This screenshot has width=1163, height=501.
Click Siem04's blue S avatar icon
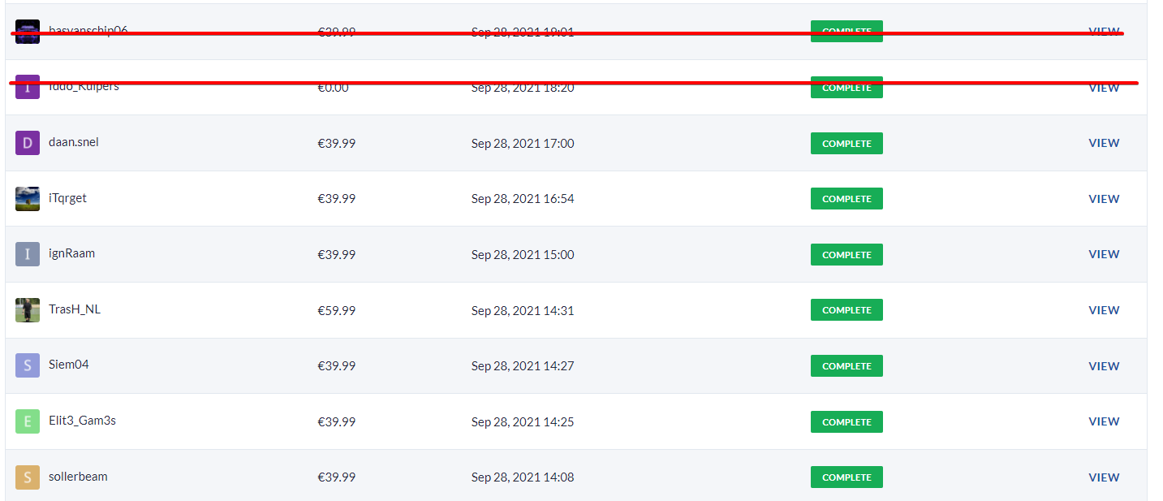pos(28,365)
